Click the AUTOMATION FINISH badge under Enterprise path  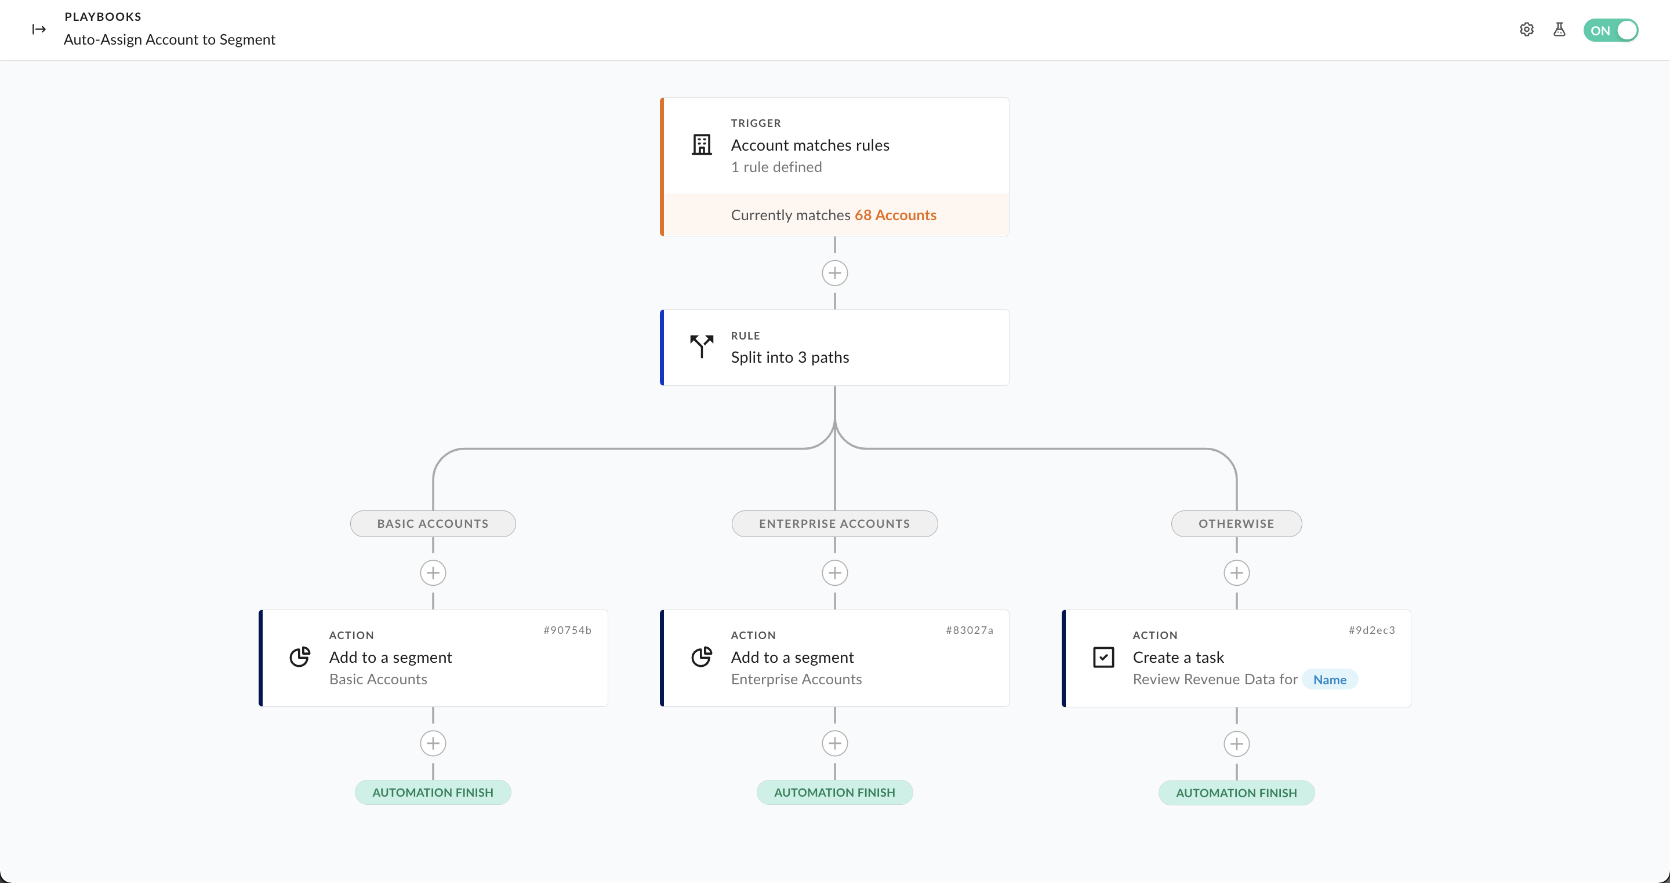[834, 791]
